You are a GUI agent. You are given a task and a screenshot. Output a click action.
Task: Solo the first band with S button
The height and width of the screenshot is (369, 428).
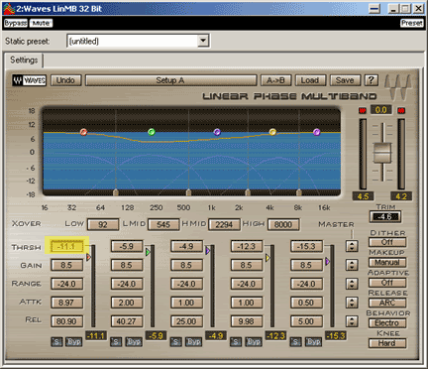[56, 341]
